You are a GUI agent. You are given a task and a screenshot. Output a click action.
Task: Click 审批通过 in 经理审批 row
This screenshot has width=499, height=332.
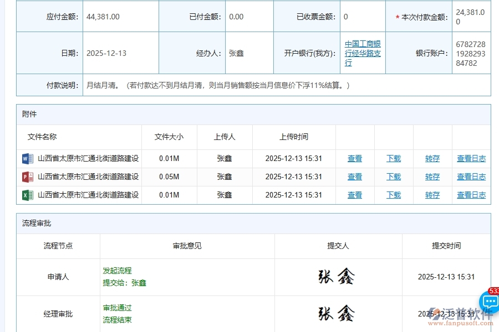point(116,308)
